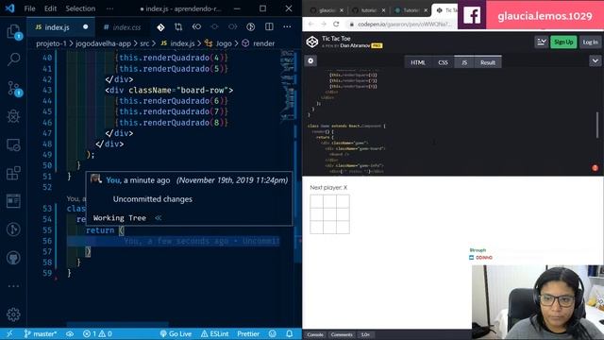Viewport: 604px width, 340px height.
Task: Go back in the browser
Action: pyautogui.click(x=310, y=24)
